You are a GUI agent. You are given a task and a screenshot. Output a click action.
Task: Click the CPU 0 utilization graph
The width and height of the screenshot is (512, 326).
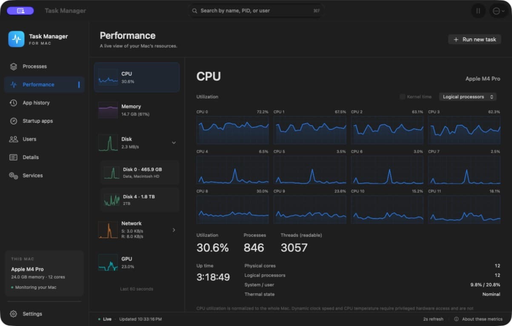(232, 130)
